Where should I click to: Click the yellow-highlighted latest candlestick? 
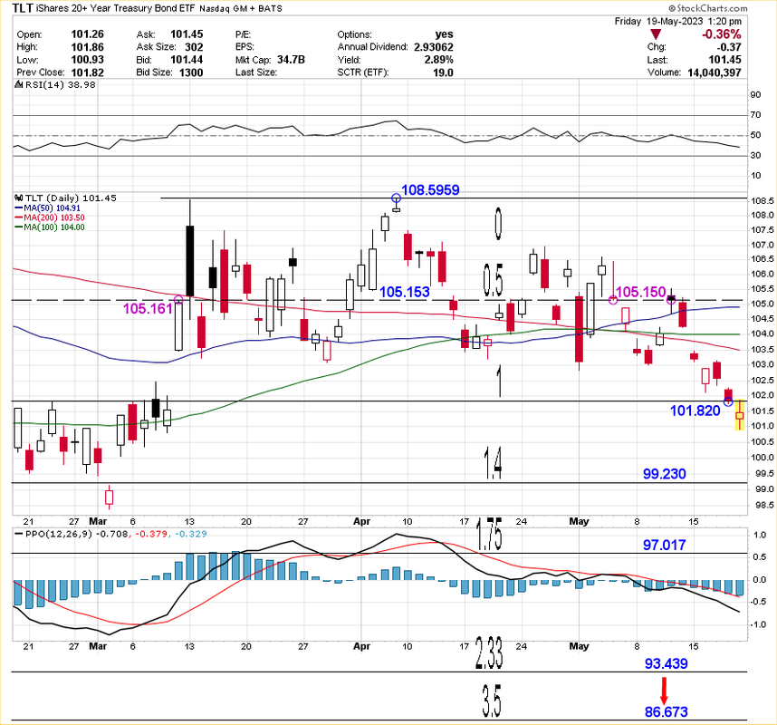click(739, 414)
